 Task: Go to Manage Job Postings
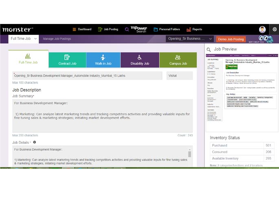[x=57, y=39]
